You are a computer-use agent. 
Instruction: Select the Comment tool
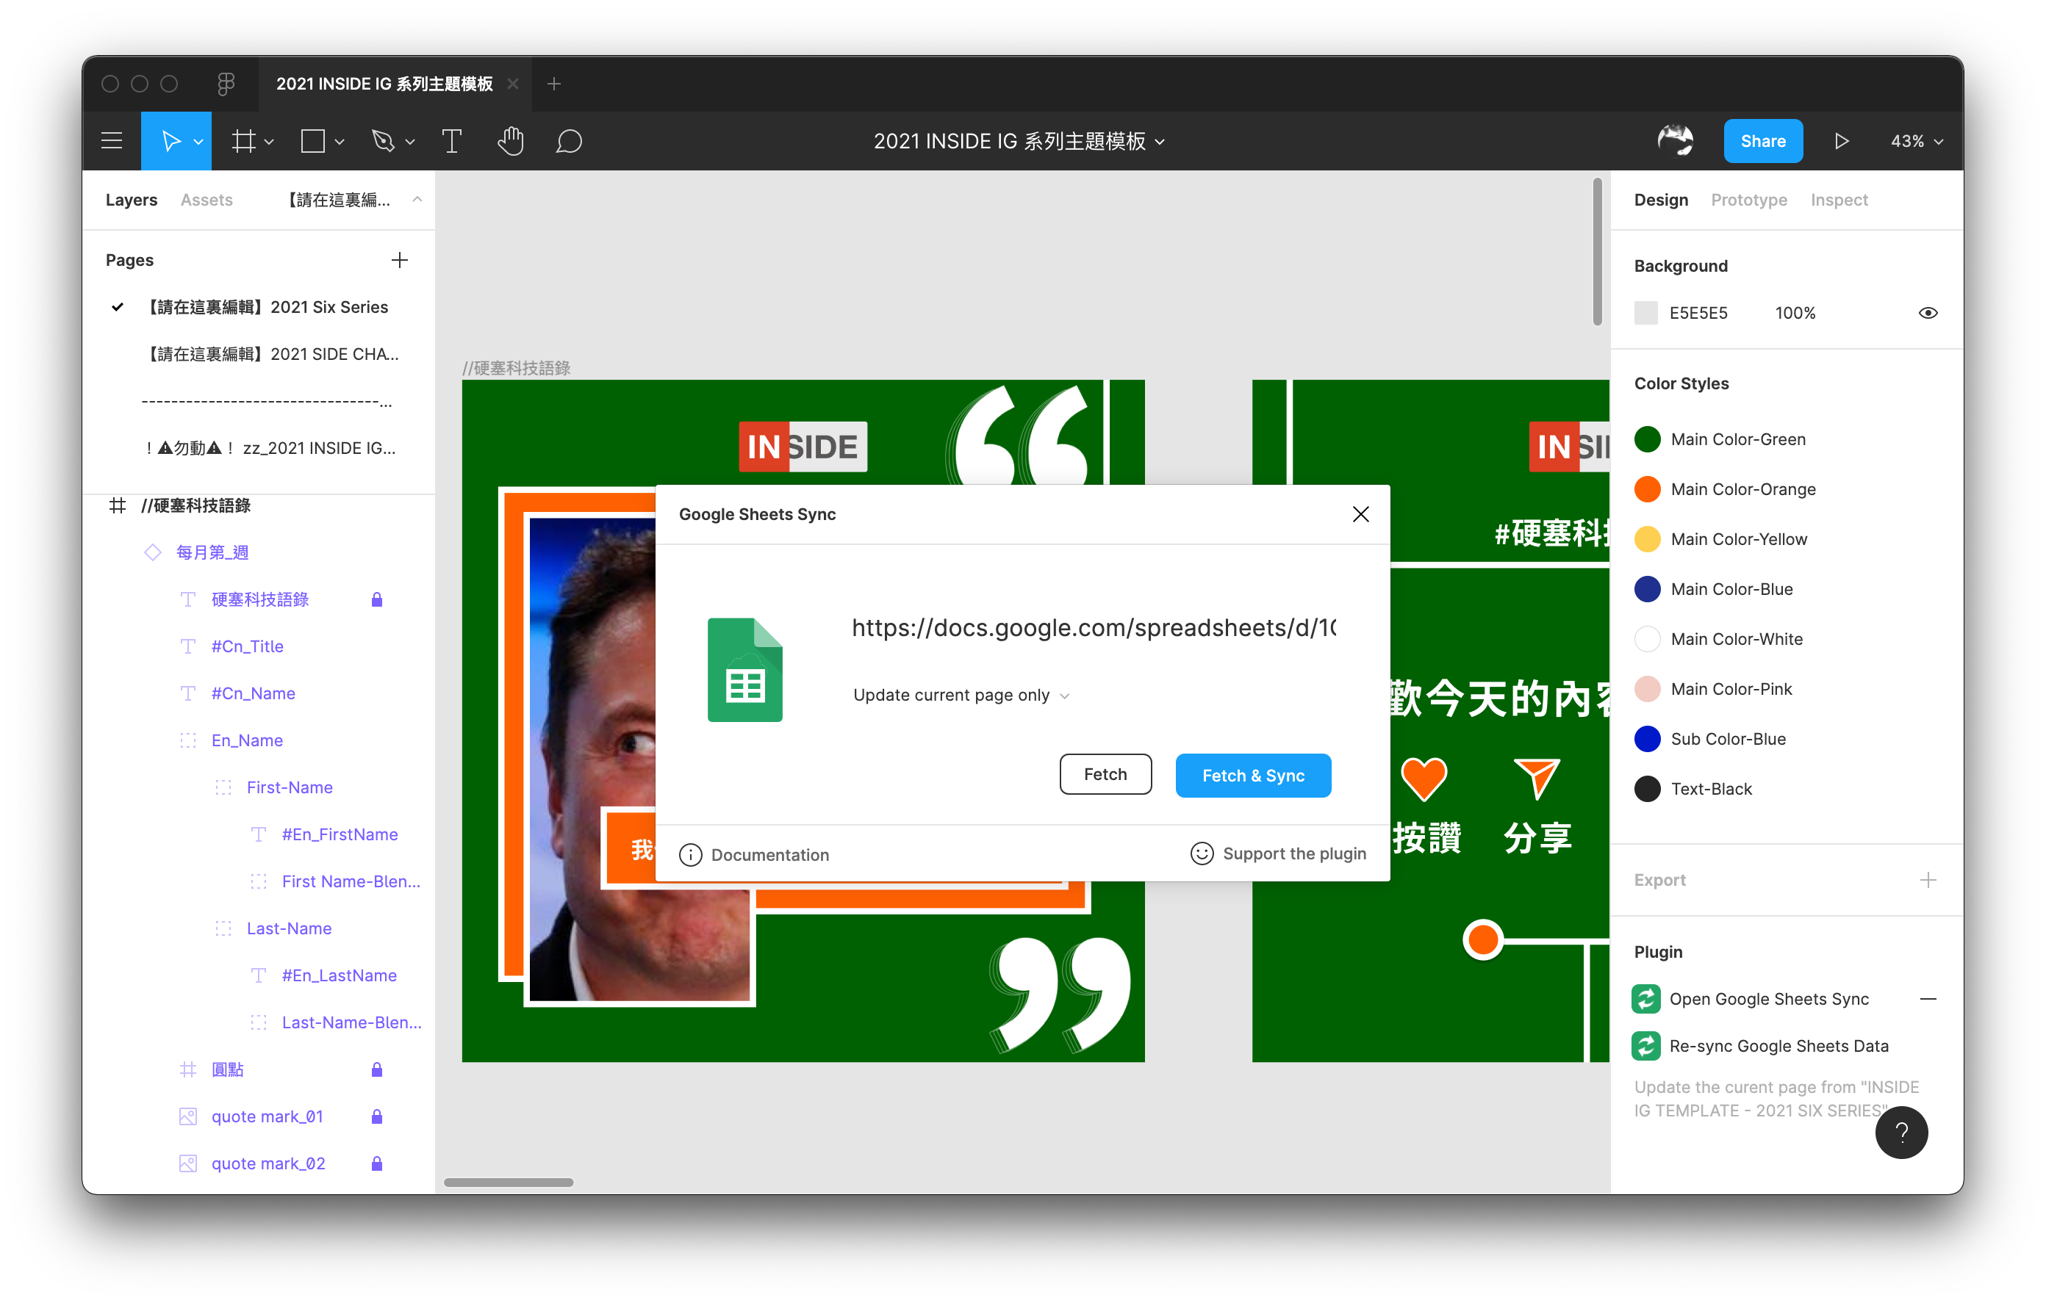(x=568, y=141)
